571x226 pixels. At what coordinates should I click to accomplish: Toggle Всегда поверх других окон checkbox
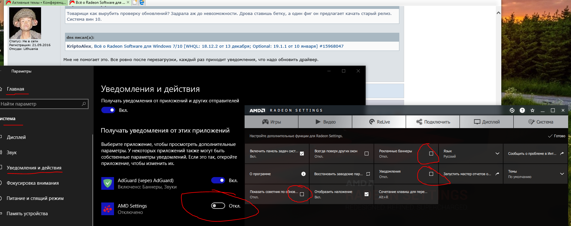[x=367, y=154]
